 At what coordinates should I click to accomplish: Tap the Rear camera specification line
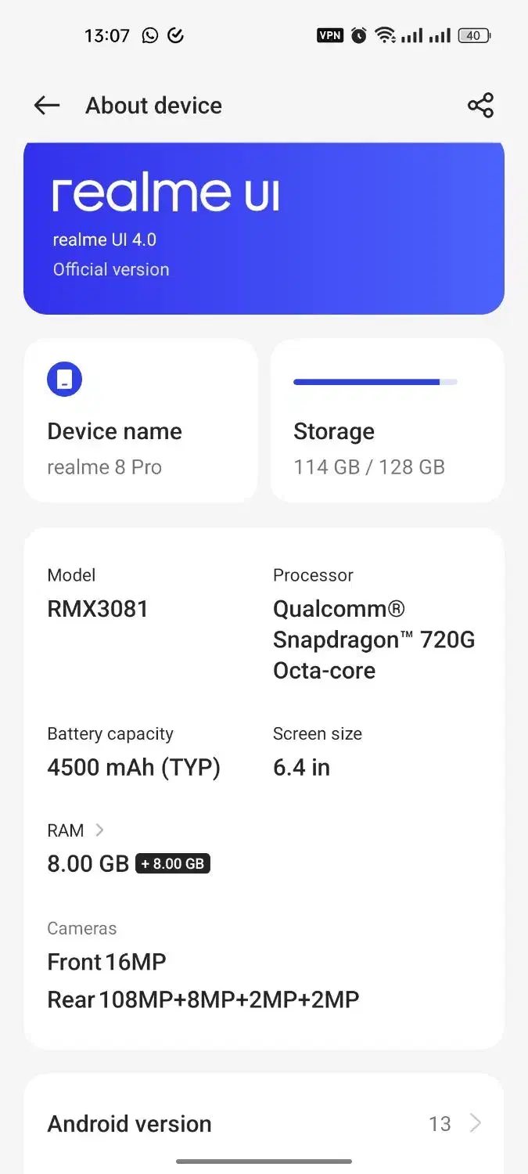click(203, 999)
